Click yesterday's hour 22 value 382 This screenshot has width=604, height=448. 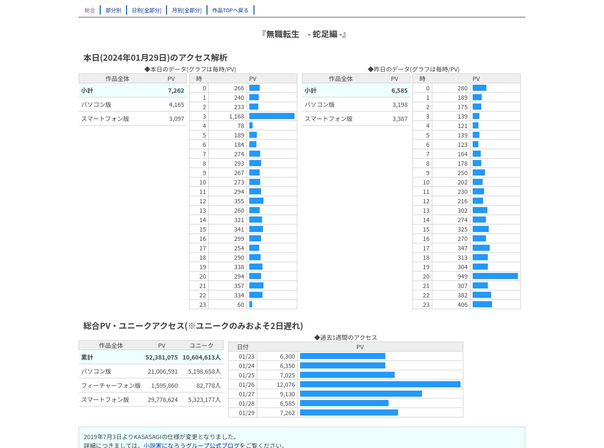pos(462,295)
